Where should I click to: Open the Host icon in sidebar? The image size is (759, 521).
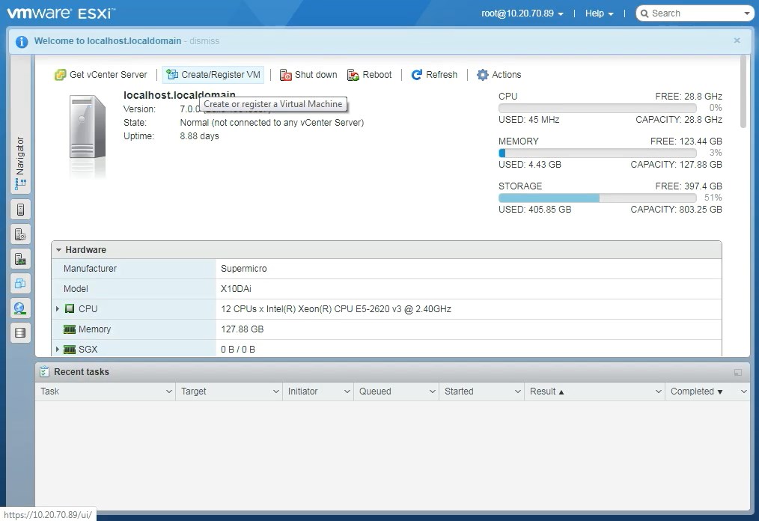[20, 209]
